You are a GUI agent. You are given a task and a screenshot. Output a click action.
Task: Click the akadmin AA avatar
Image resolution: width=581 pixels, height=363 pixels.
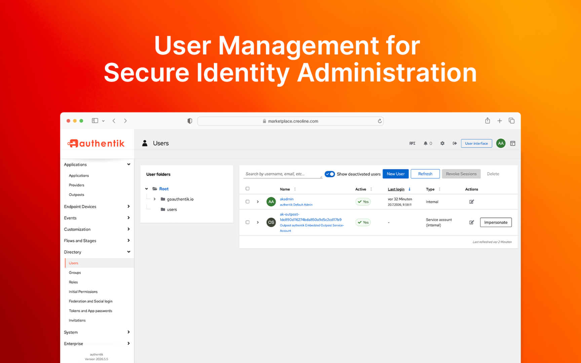click(271, 202)
